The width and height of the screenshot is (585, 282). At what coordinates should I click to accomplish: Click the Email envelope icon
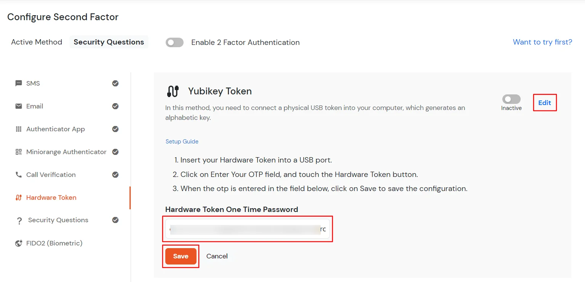coord(19,106)
